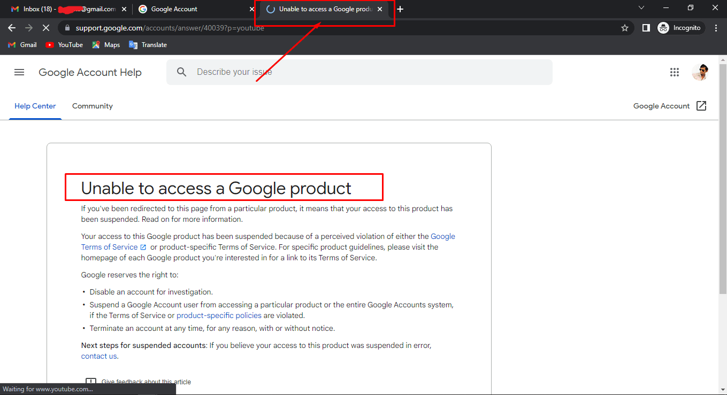The image size is (727, 395).
Task: Open the Google Terms of Service link
Action: point(268,242)
